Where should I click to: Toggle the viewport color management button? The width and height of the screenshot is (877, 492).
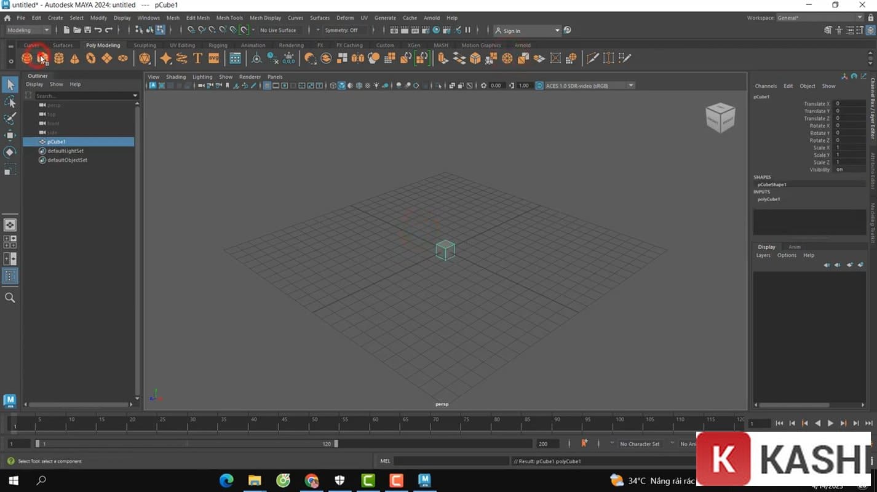coord(539,85)
